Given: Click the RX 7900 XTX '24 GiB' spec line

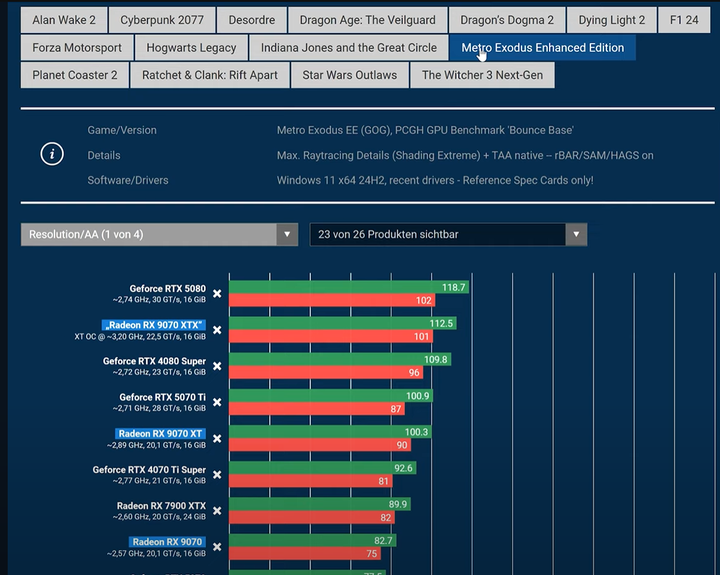Looking at the screenshot, I should coord(159,517).
